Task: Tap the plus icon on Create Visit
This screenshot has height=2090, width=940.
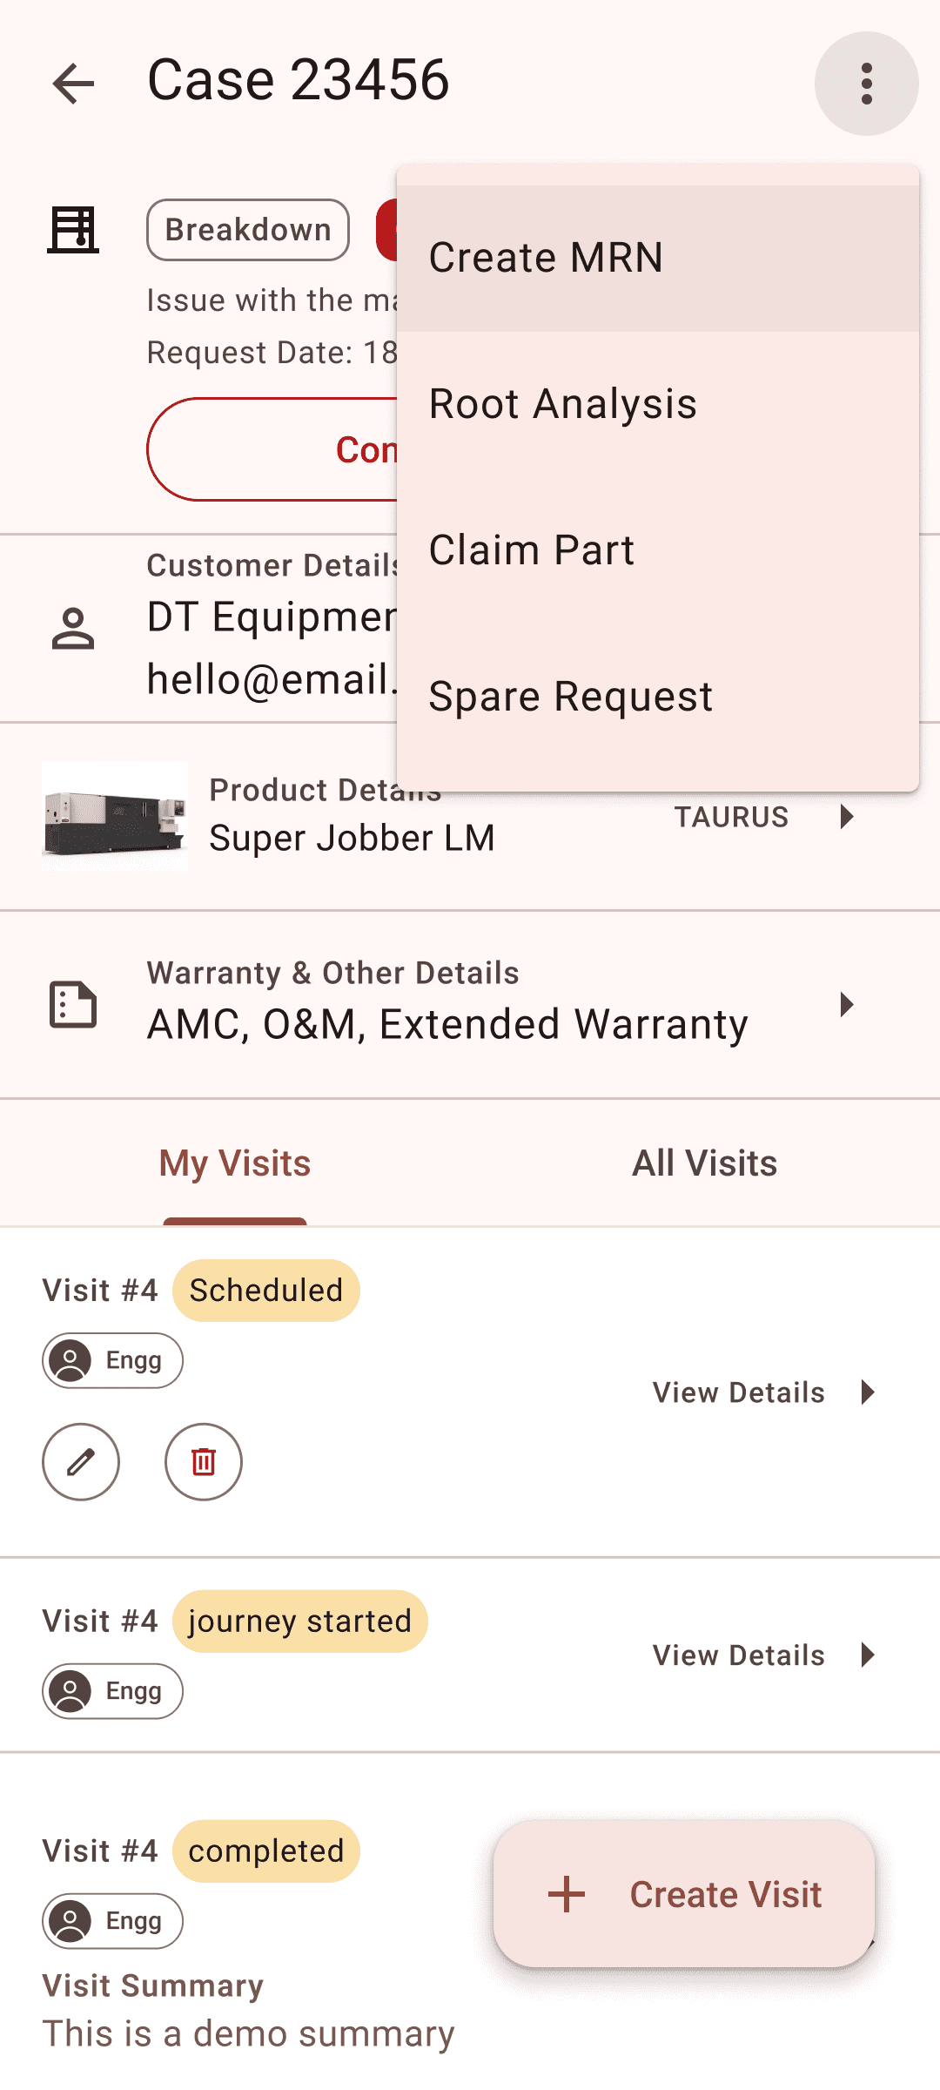Action: click(567, 1894)
